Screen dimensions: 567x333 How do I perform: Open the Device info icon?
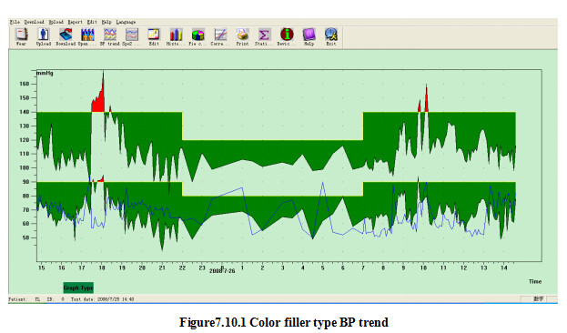coord(287,37)
